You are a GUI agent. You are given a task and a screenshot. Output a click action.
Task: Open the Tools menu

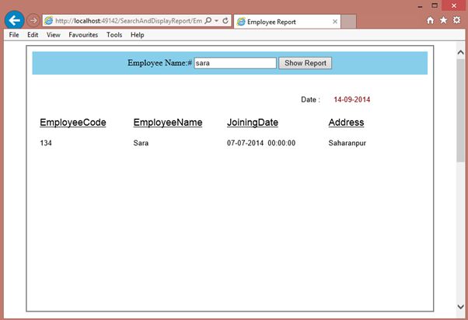pyautogui.click(x=114, y=35)
